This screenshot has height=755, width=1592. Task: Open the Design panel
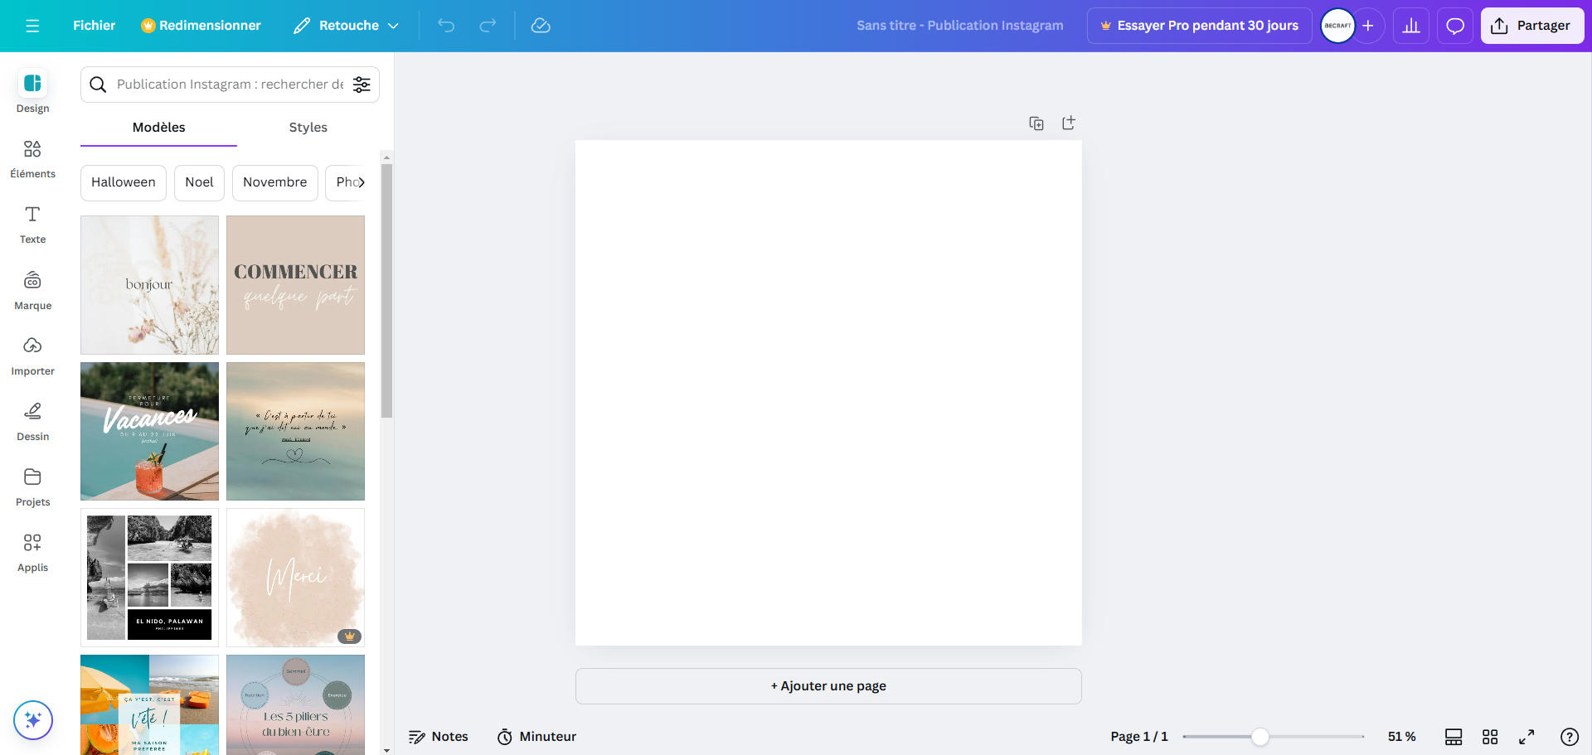32,91
